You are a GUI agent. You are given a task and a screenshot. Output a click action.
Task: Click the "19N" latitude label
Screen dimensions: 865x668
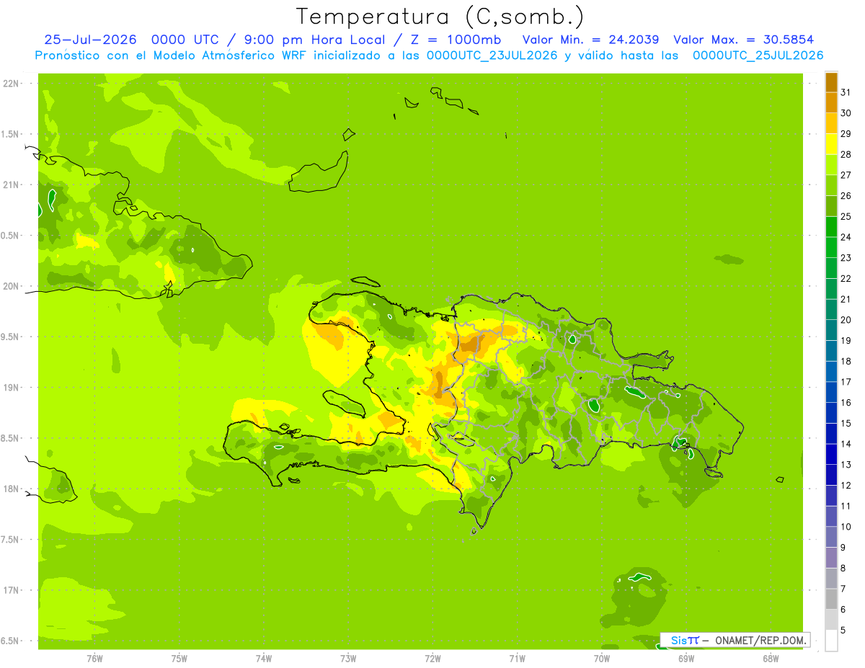click(12, 388)
